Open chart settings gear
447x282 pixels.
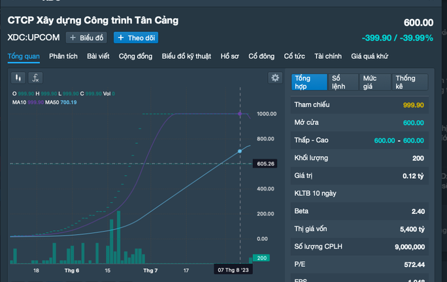(275, 78)
